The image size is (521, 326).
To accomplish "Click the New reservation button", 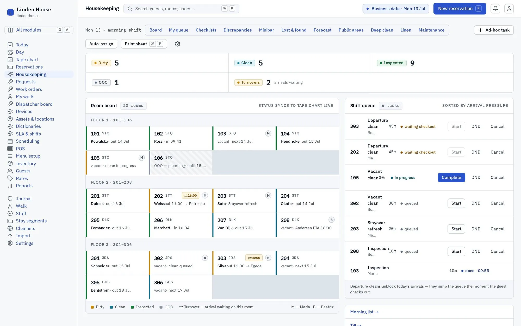I will pyautogui.click(x=460, y=9).
